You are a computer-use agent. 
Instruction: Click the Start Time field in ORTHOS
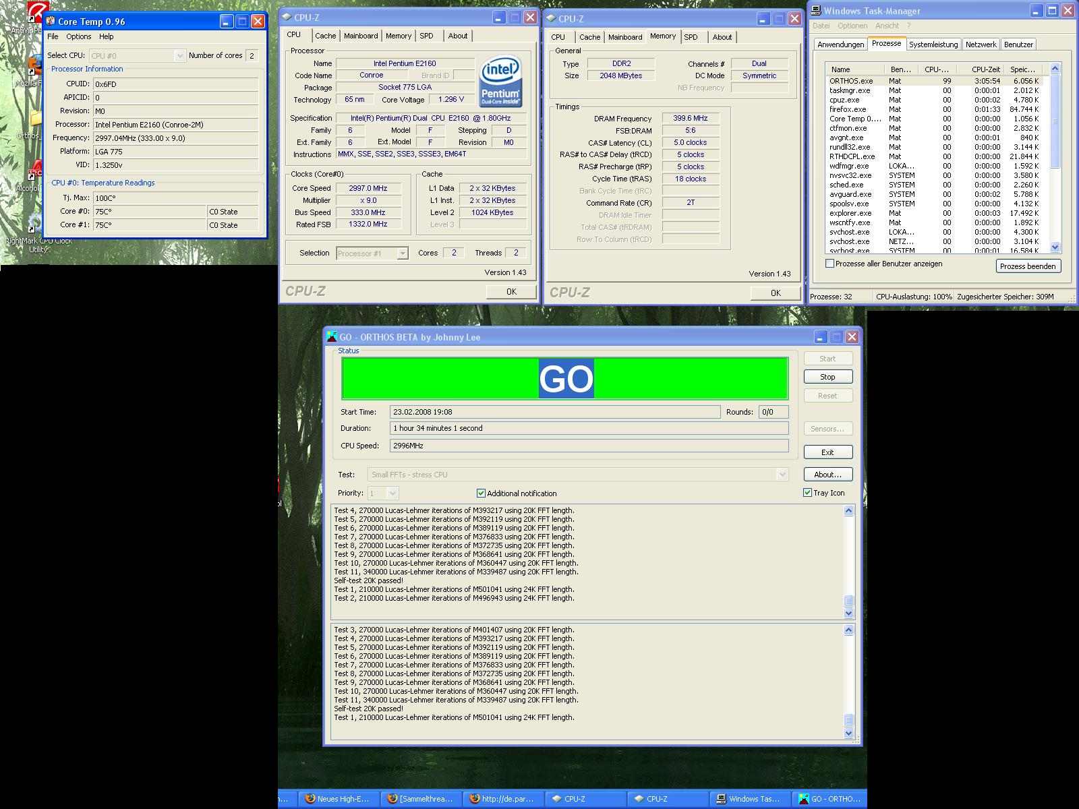tap(555, 412)
